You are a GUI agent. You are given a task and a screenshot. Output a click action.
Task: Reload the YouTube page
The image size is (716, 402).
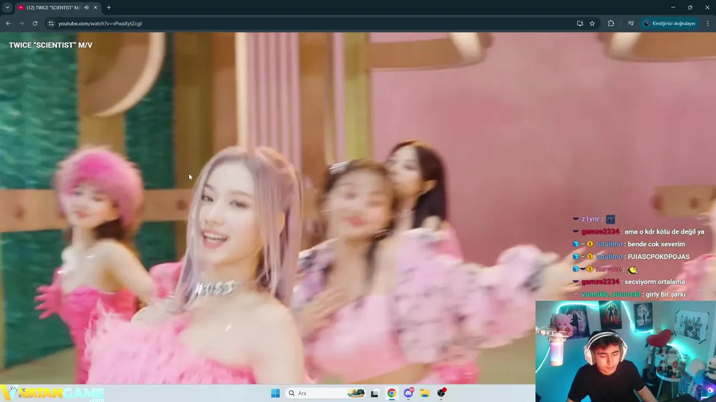[x=35, y=23]
